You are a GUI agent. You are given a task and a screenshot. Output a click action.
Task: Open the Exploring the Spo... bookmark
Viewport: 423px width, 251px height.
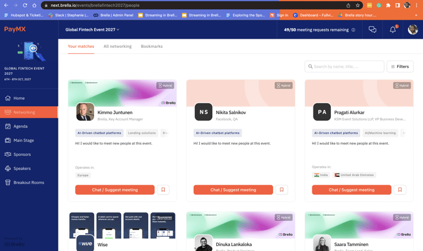pyautogui.click(x=246, y=15)
